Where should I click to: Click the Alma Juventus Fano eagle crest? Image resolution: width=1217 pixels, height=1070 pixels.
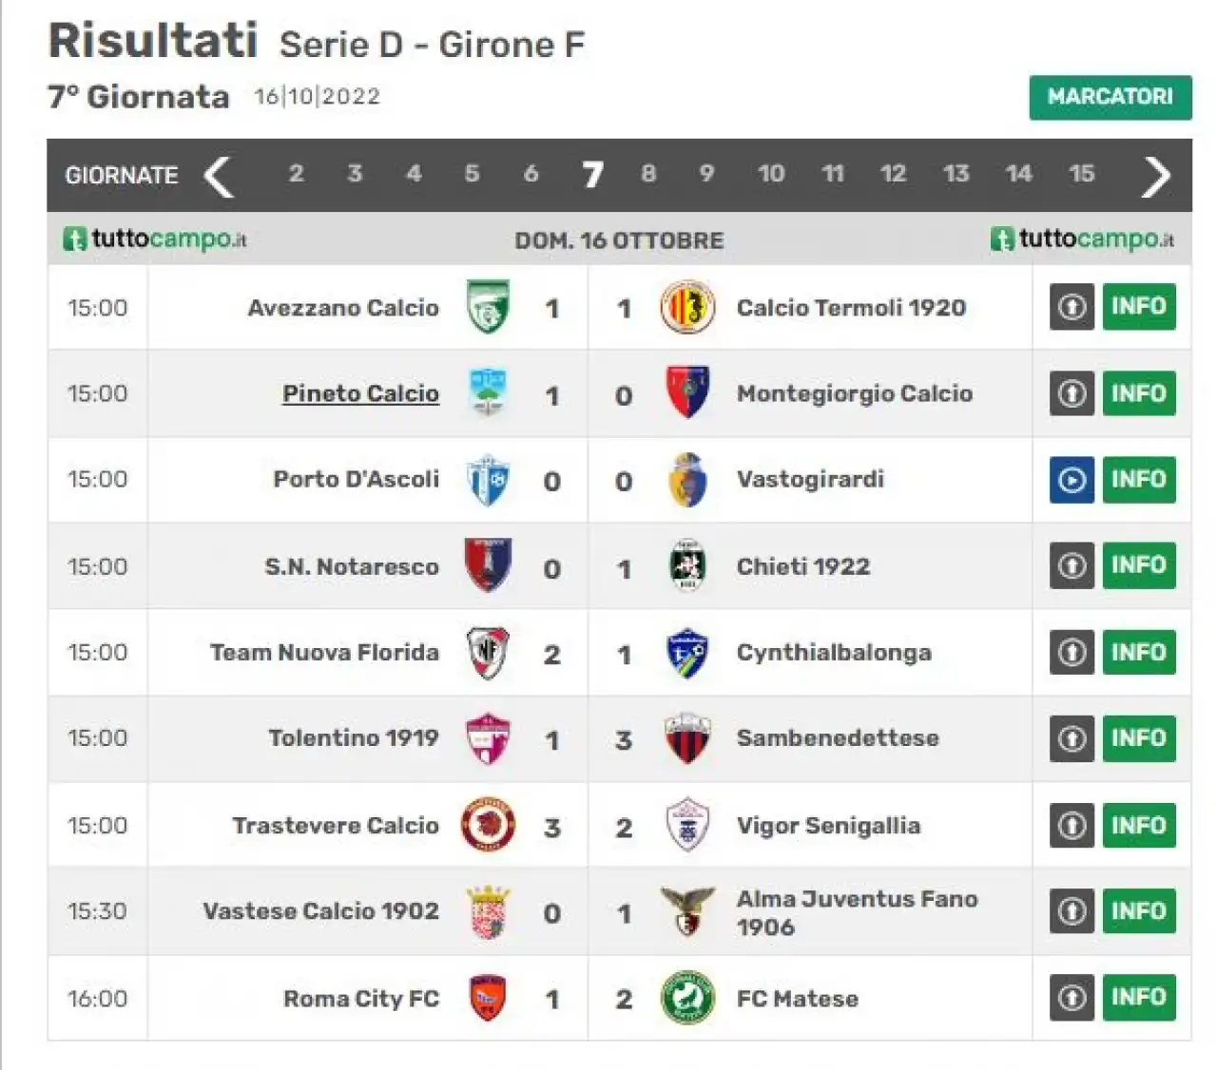click(x=686, y=911)
